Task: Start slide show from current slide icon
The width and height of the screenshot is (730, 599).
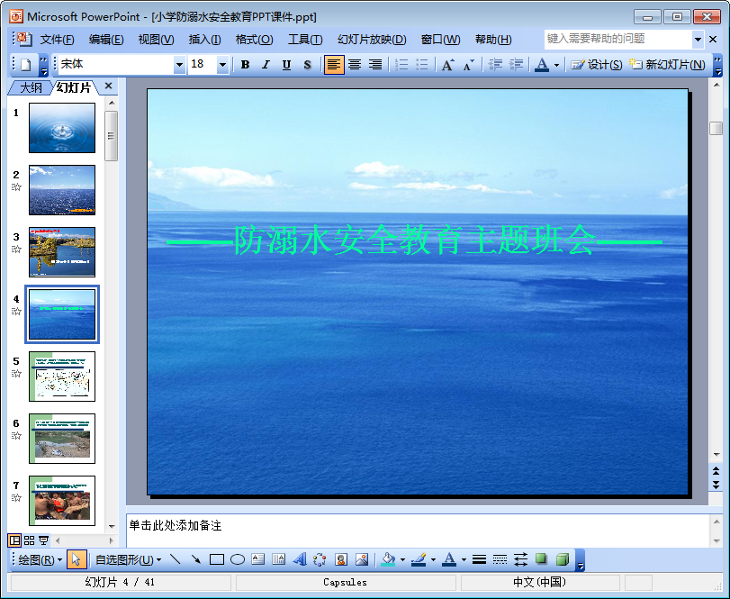Action: (x=44, y=540)
